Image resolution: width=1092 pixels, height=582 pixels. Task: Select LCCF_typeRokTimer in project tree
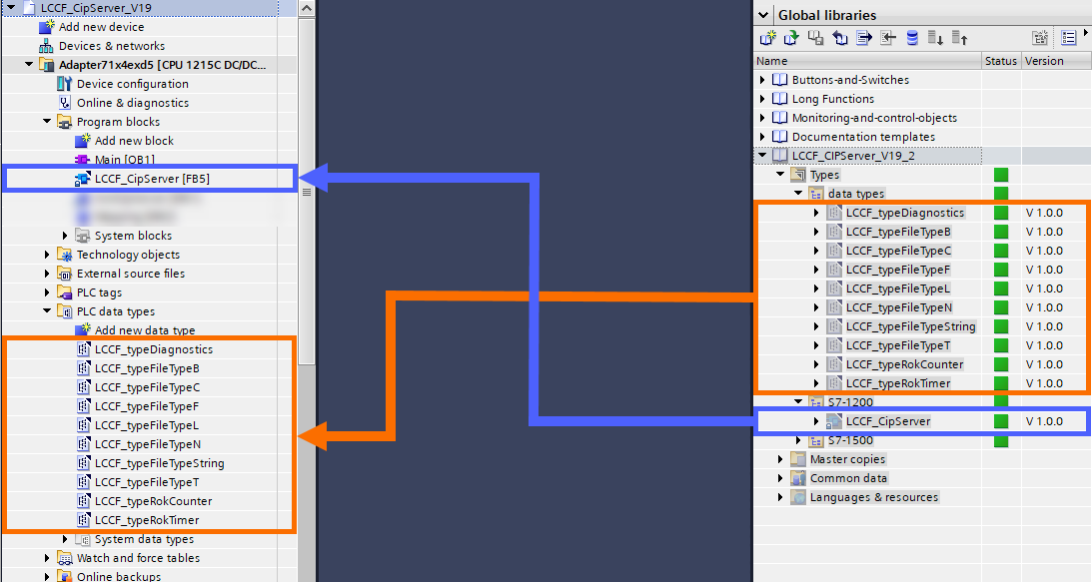pos(147,520)
